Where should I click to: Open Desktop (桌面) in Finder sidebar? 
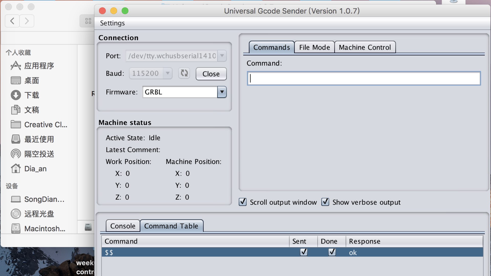tap(25, 80)
